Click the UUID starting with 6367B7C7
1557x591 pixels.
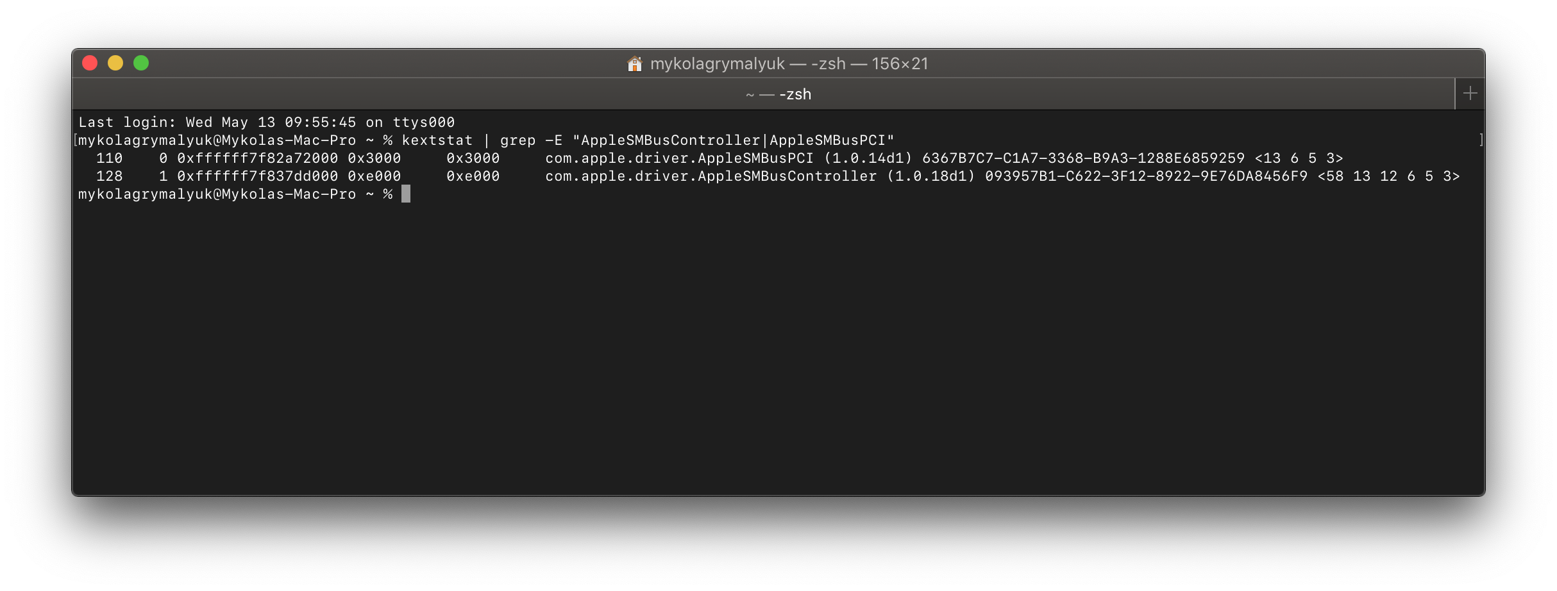[1083, 158]
